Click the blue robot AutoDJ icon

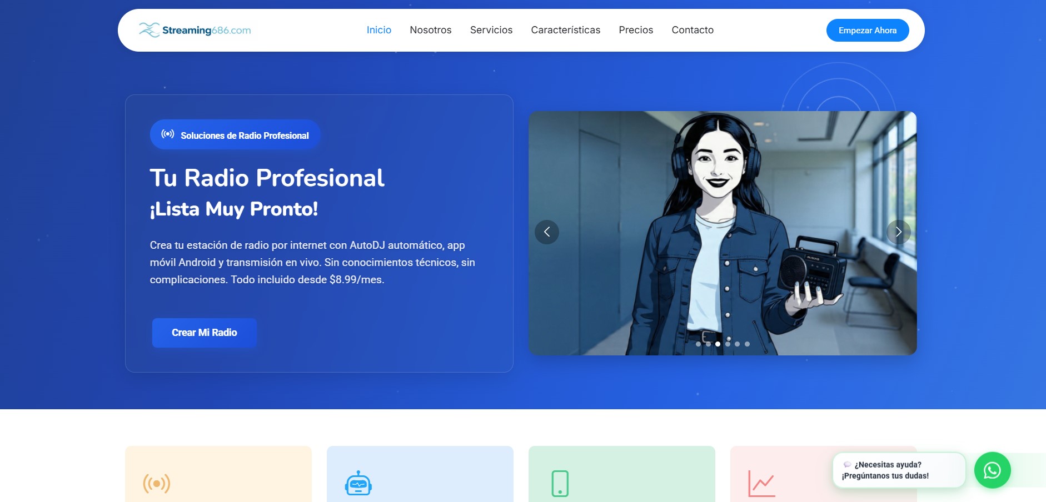[x=358, y=484]
